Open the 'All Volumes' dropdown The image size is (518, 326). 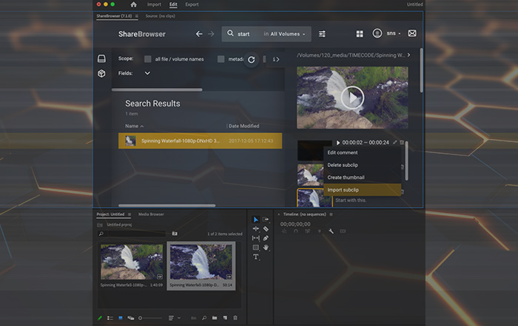[x=288, y=34]
